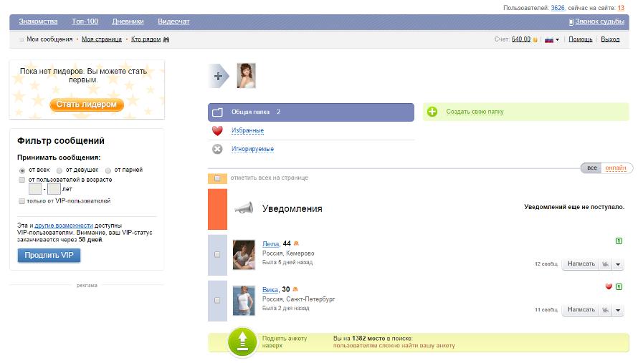
Task: Tick the checkbox next to Лела
Action: (x=217, y=254)
